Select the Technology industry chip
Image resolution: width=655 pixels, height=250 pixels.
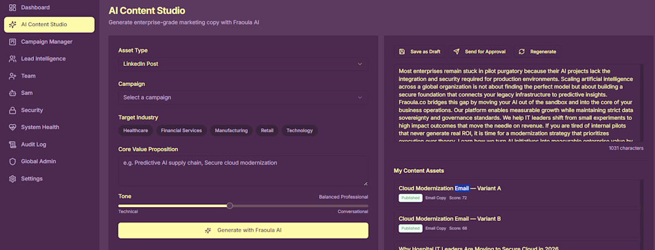(x=300, y=131)
